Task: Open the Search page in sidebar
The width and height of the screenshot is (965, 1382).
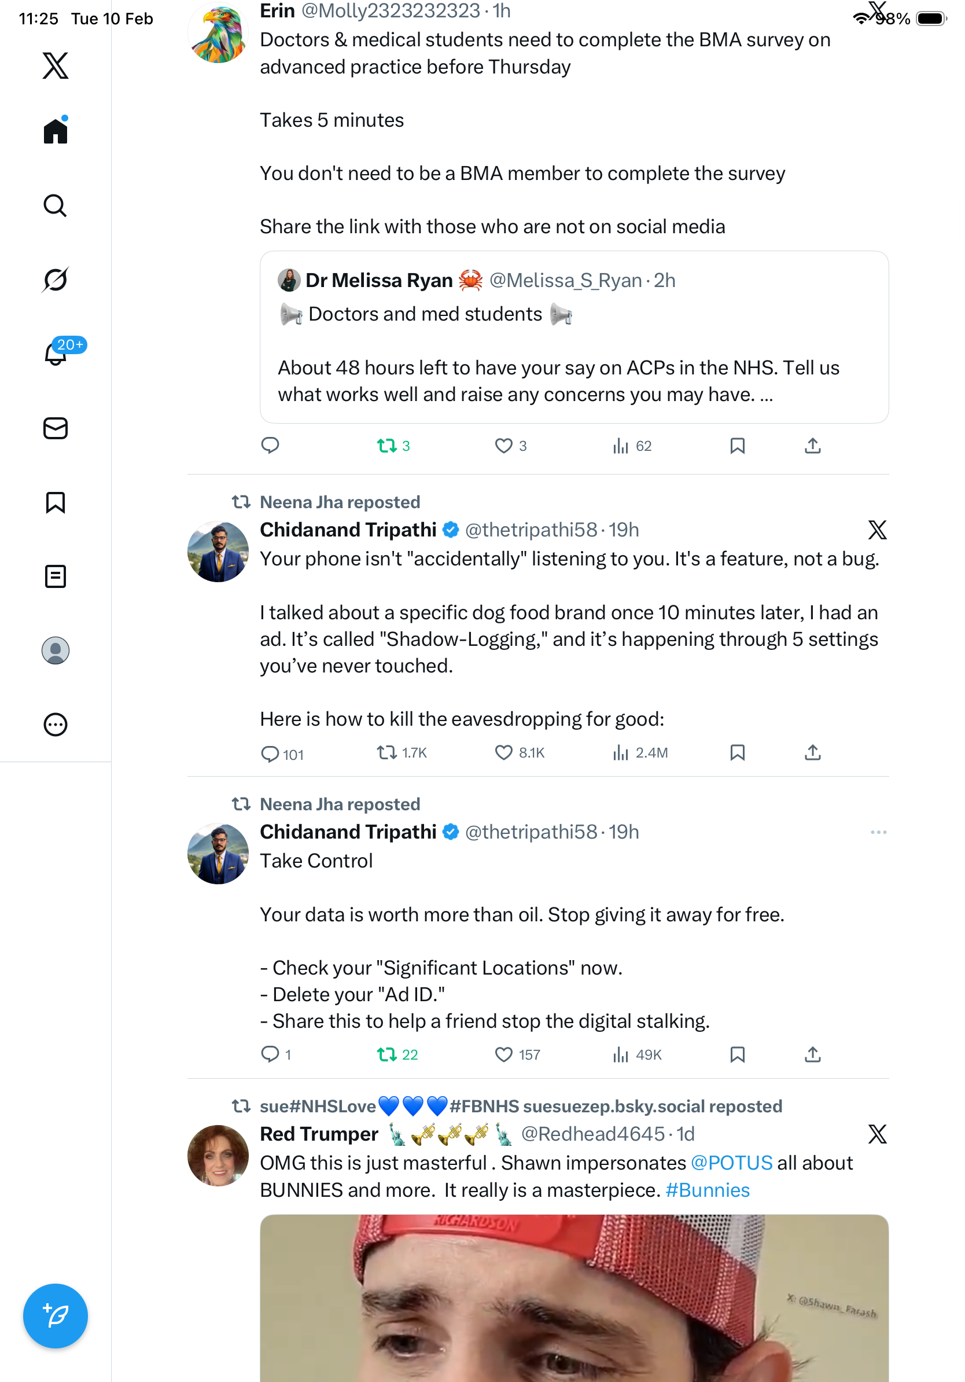Action: [x=55, y=206]
